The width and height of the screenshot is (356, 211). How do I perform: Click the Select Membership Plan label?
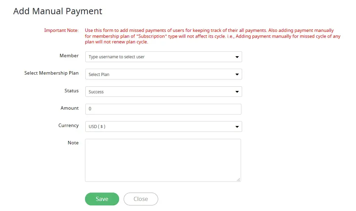(52, 73)
